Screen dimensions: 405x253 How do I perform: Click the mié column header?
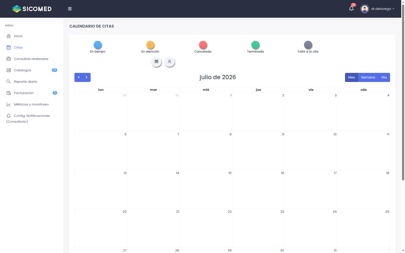206,90
